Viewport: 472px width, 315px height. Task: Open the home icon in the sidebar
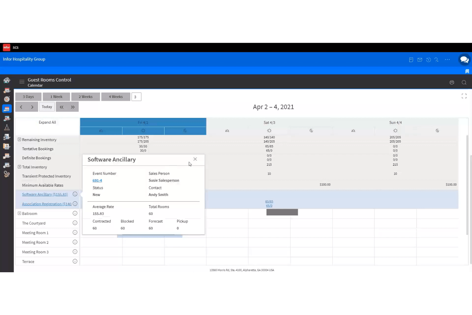tap(7, 80)
